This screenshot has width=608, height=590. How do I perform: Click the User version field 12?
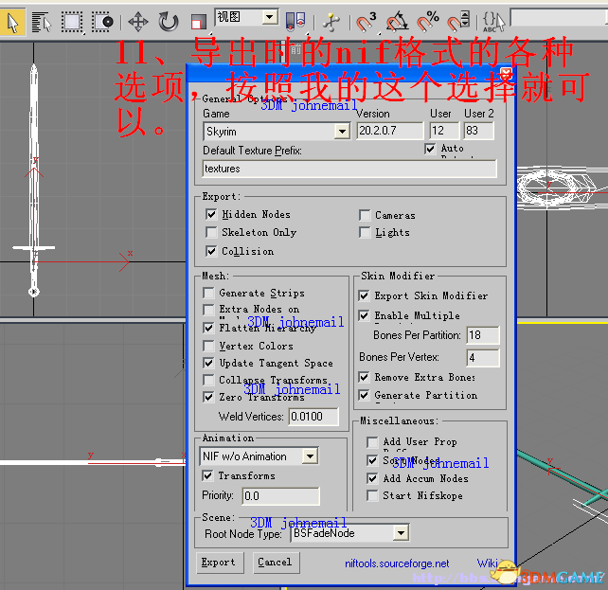[444, 131]
